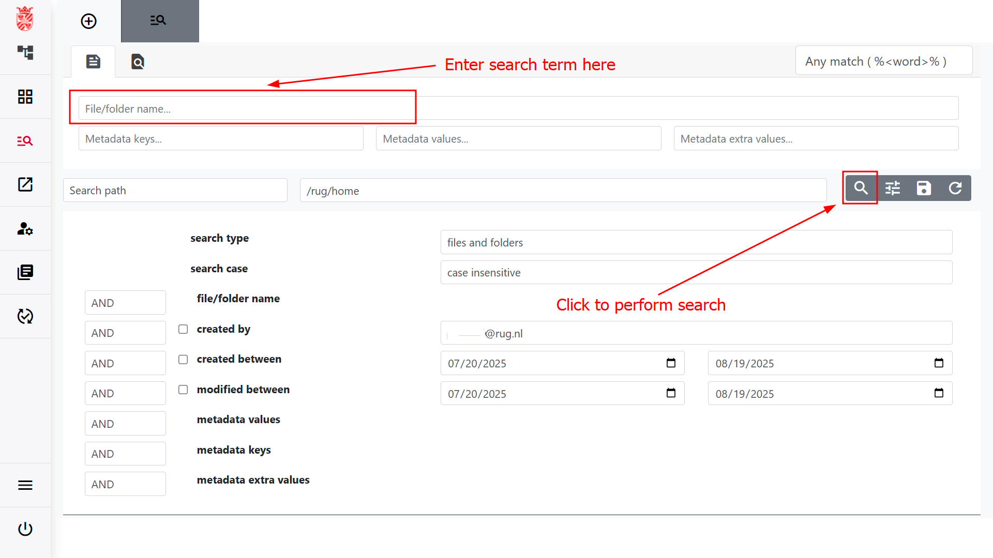Toggle the hamburger menu icon
The image size is (993, 558).
25,485
